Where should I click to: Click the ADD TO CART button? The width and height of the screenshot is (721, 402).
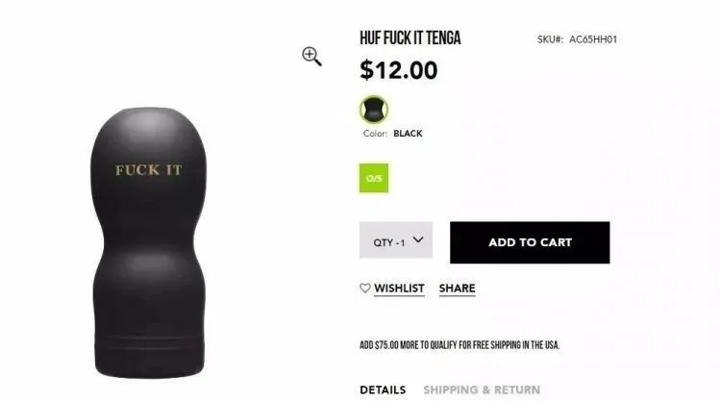pyautogui.click(x=530, y=242)
